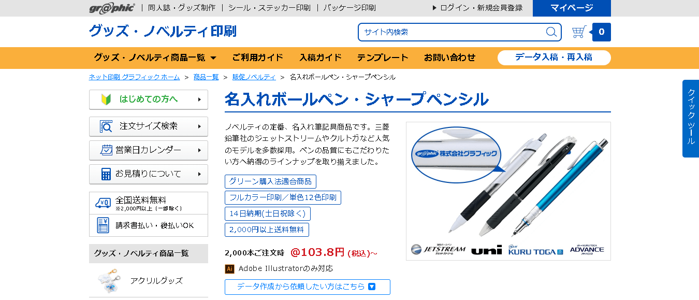Screen dimensions: 699x300
Task: Click the green beginner leaf icon
Action: [x=106, y=99]
